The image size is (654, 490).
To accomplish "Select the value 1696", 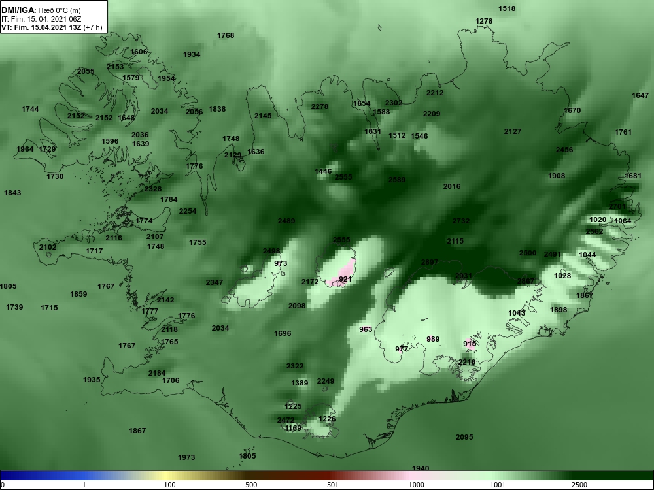I will click(283, 334).
